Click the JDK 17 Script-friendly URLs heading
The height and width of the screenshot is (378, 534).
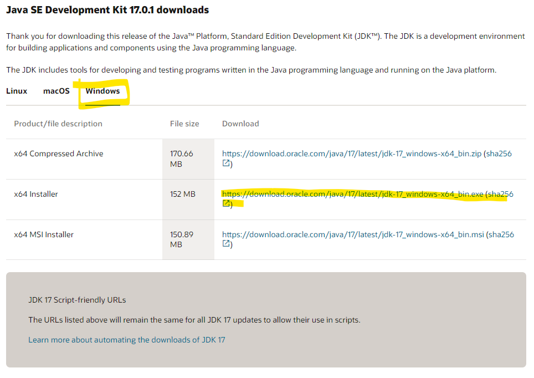tap(77, 300)
